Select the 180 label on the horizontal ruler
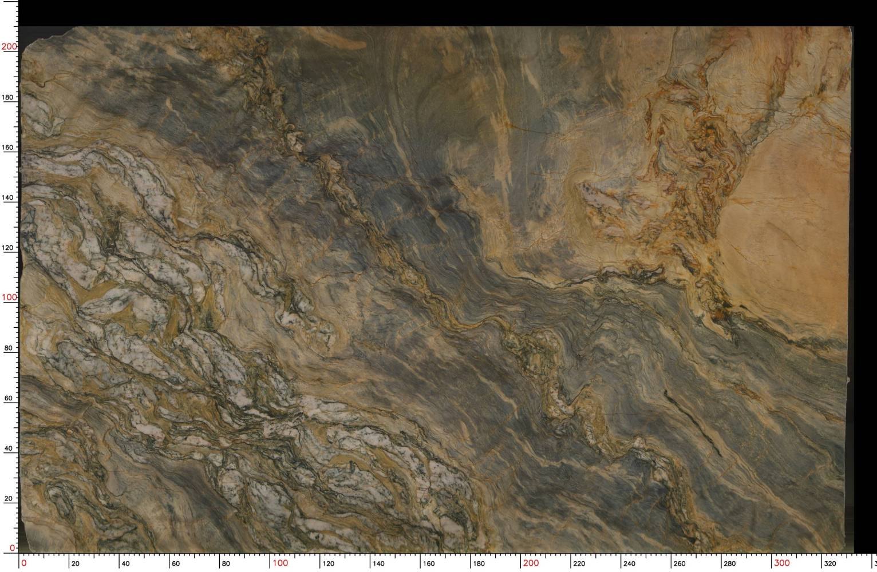Viewport: 877px width, 572px height. (479, 563)
